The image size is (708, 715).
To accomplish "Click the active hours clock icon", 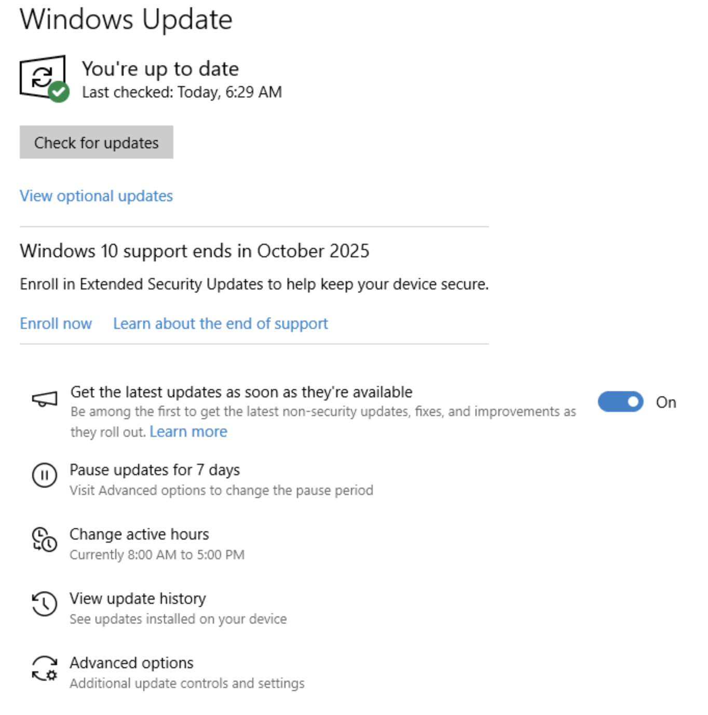I will click(45, 540).
